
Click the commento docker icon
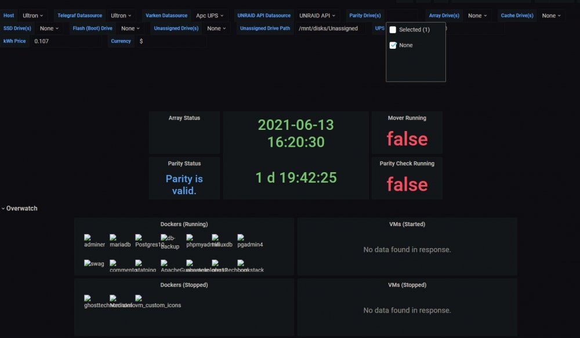click(x=113, y=263)
